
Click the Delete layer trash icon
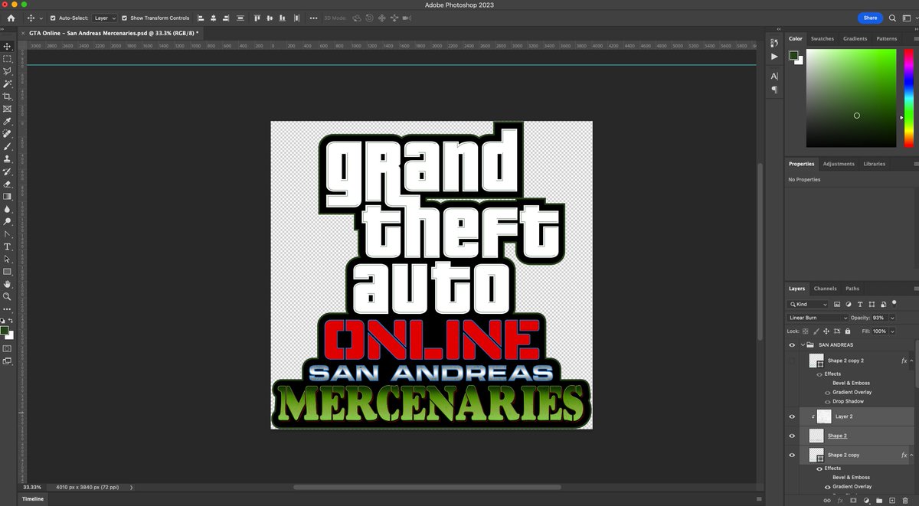pos(906,500)
